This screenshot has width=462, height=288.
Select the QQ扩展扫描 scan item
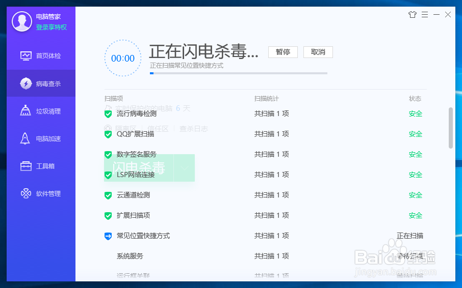[x=135, y=134]
